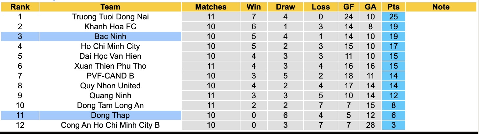The height and width of the screenshot is (134, 479).
Task: Click the PVF-CAND B team name
Action: pyautogui.click(x=110, y=76)
